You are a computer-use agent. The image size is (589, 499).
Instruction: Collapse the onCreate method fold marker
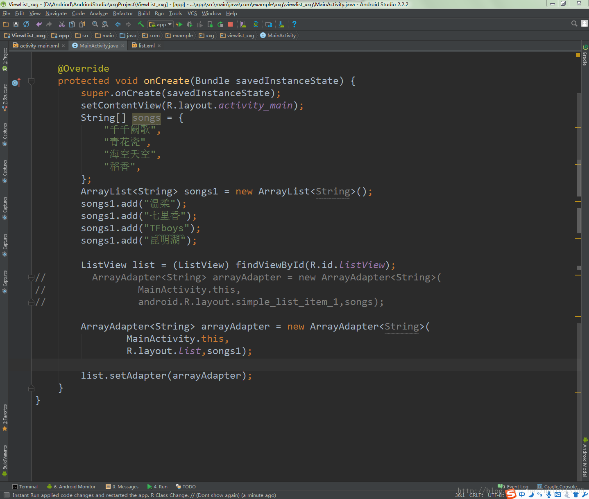[31, 81]
